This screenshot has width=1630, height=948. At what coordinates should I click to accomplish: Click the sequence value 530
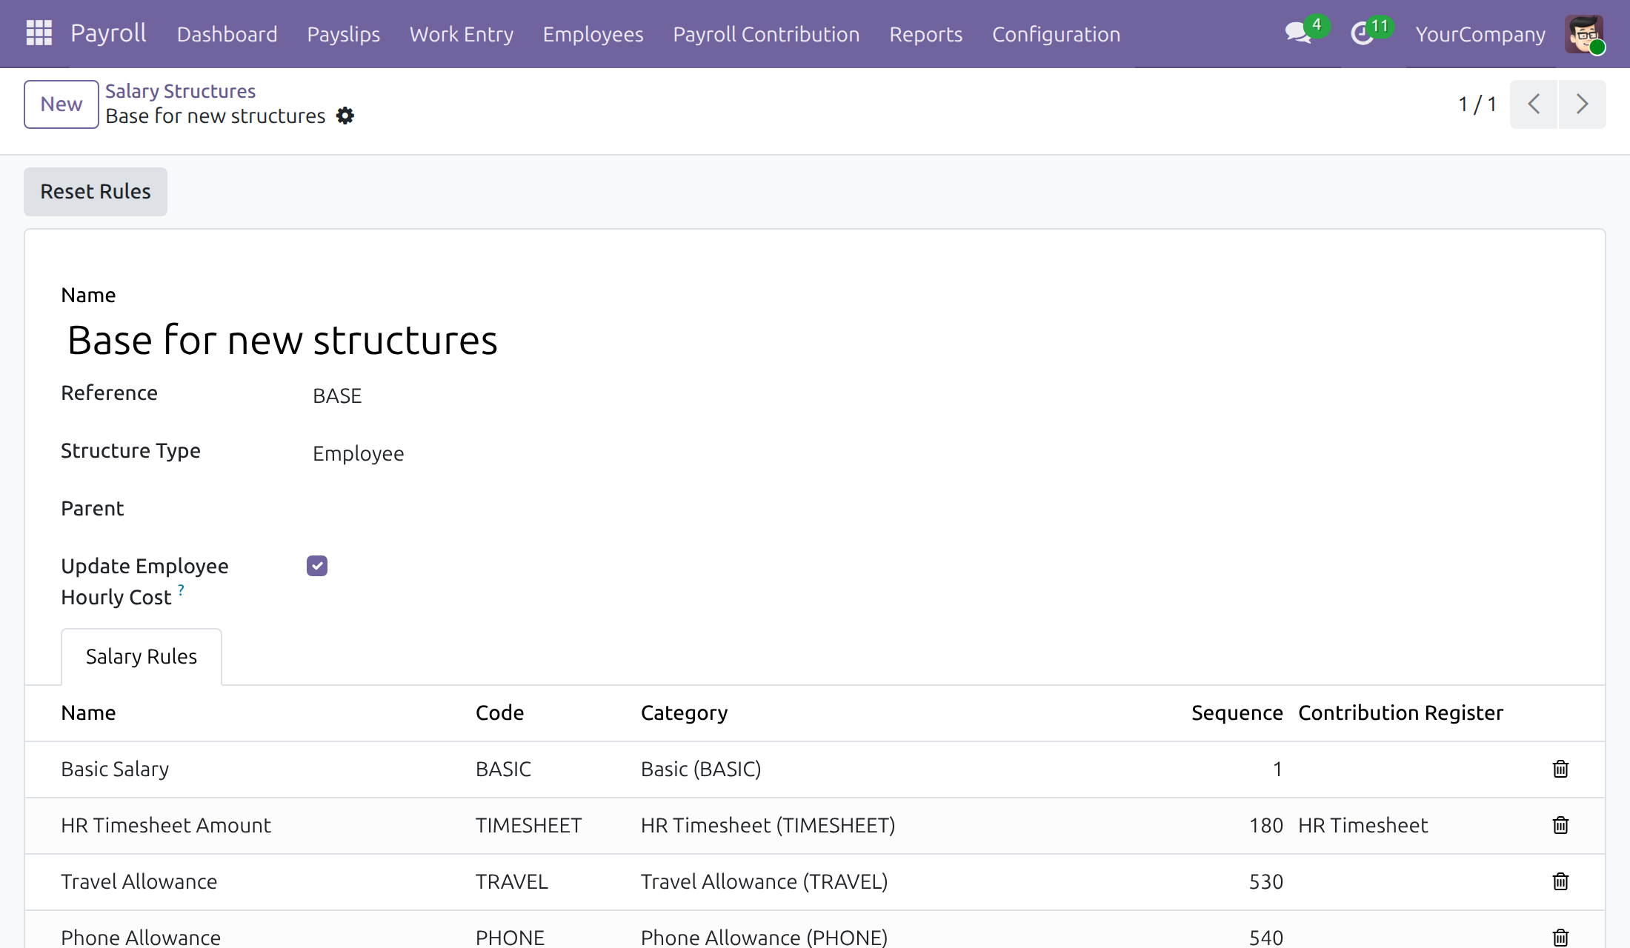pos(1266,881)
